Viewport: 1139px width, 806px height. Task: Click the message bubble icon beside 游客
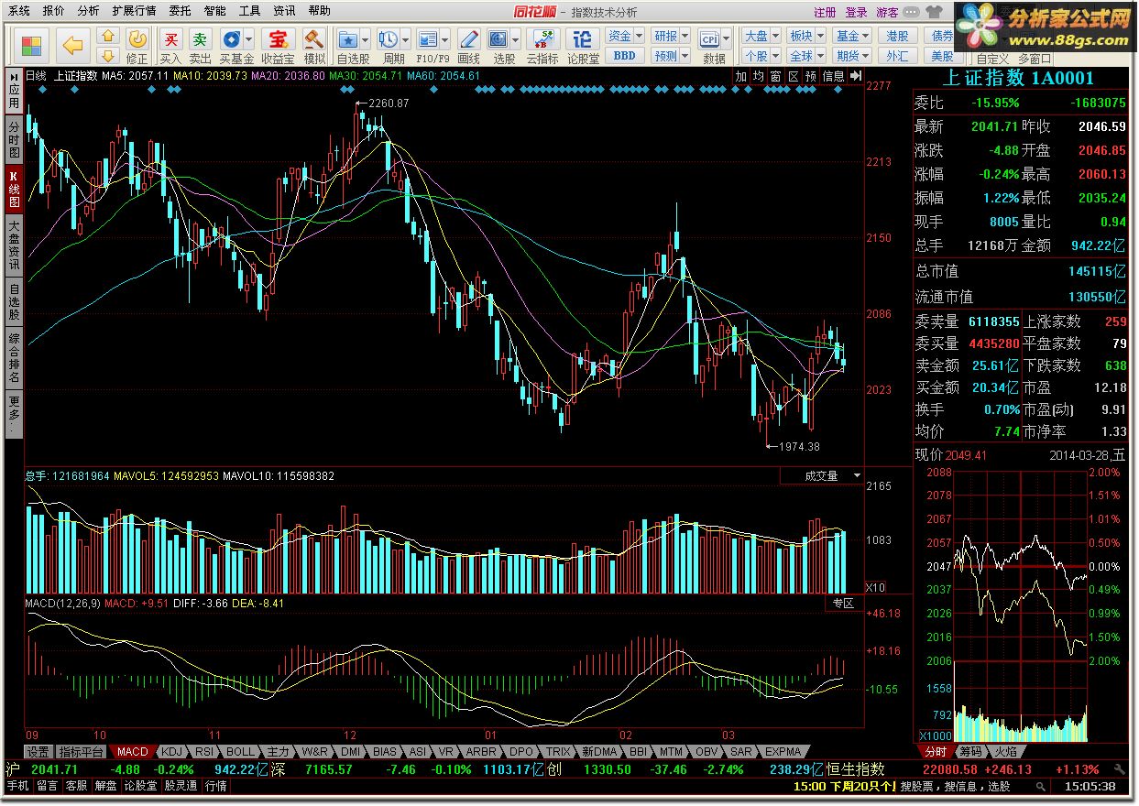(912, 12)
